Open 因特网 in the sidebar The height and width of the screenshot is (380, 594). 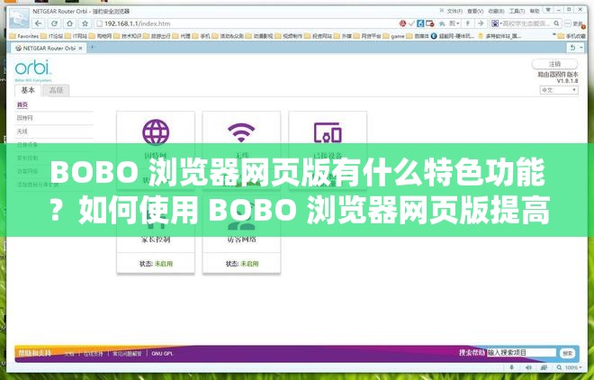tap(24, 118)
